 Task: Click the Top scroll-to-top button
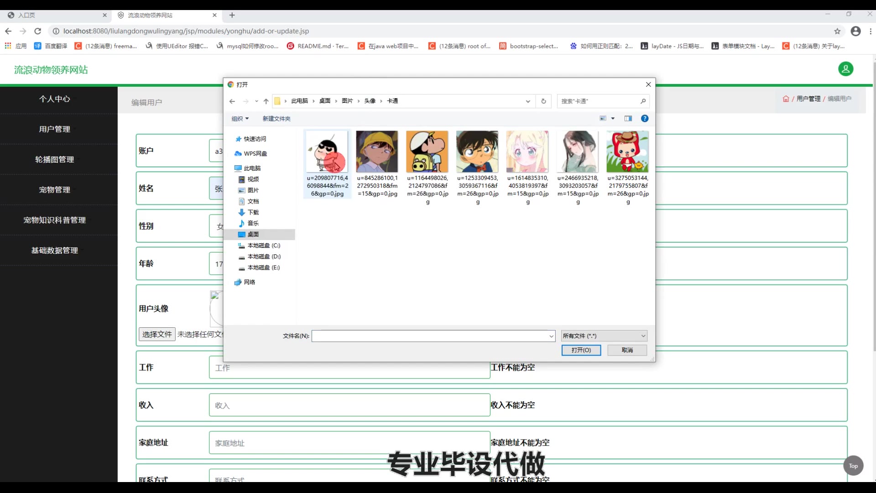click(853, 466)
